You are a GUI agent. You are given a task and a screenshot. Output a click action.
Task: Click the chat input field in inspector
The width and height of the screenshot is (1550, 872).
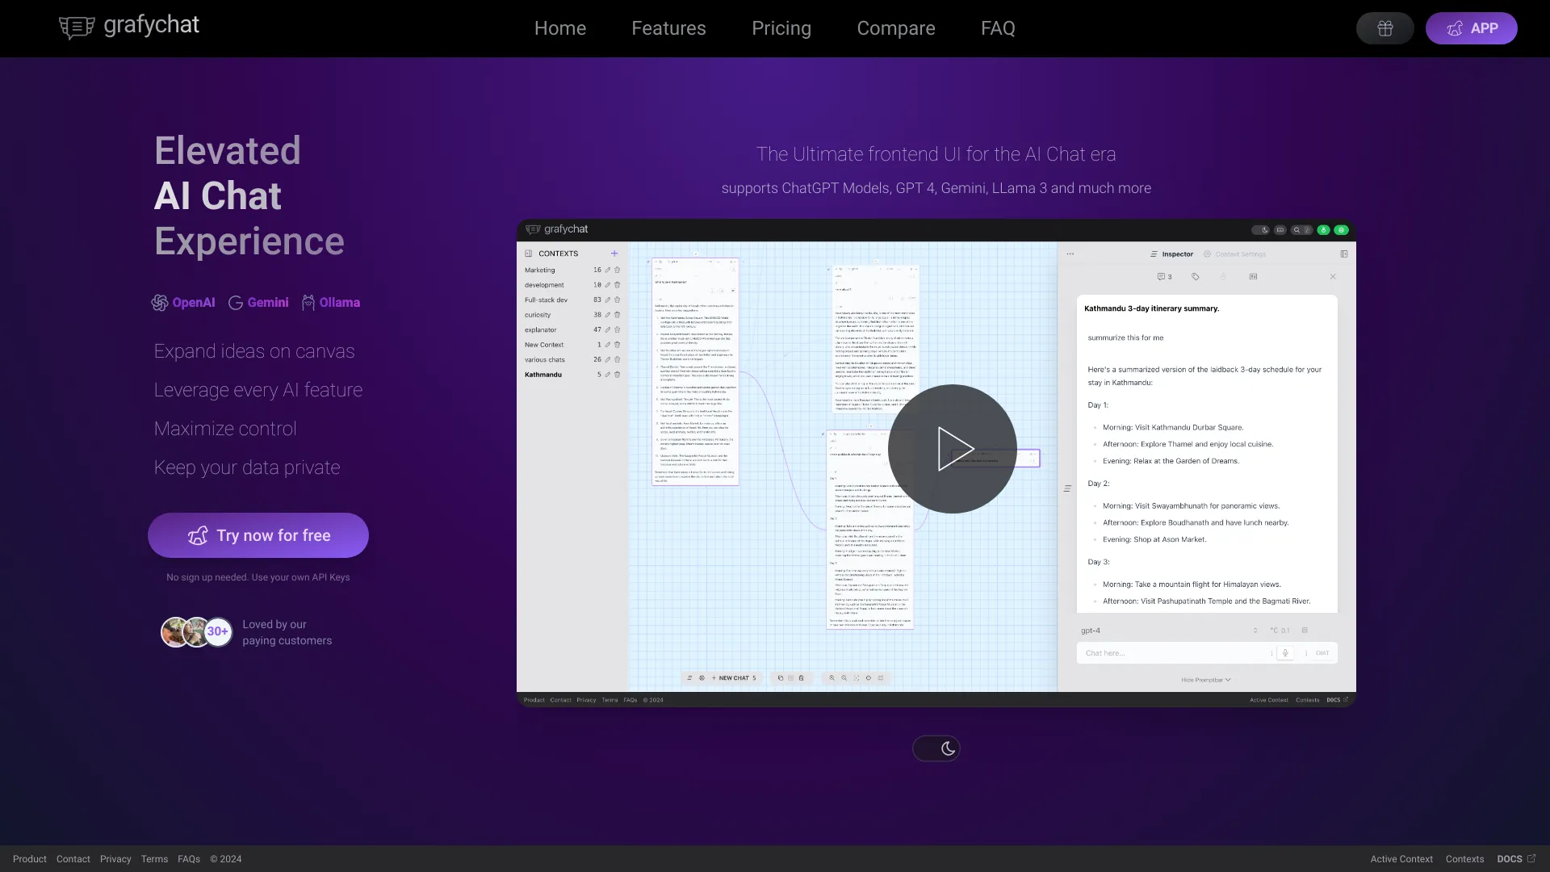(x=1171, y=652)
